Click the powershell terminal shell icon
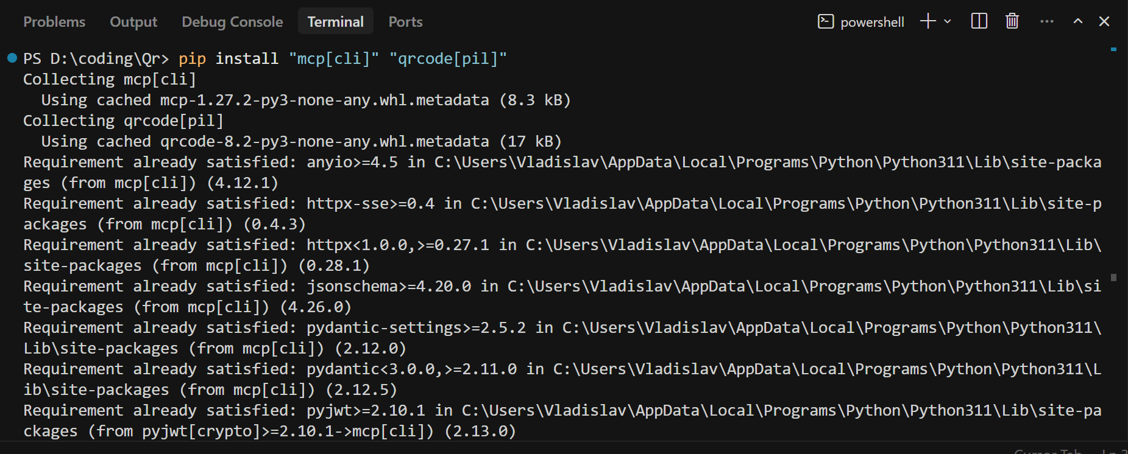This screenshot has width=1128, height=454. [826, 21]
